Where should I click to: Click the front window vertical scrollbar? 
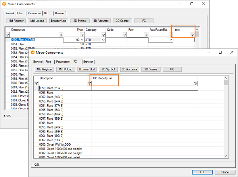226,119
